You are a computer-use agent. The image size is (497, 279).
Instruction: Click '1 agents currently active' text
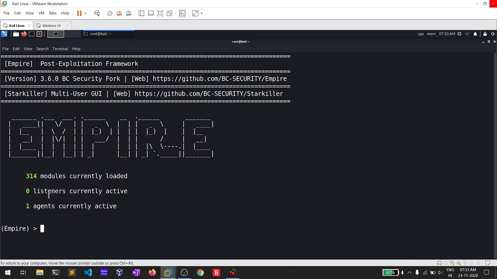pos(71,206)
